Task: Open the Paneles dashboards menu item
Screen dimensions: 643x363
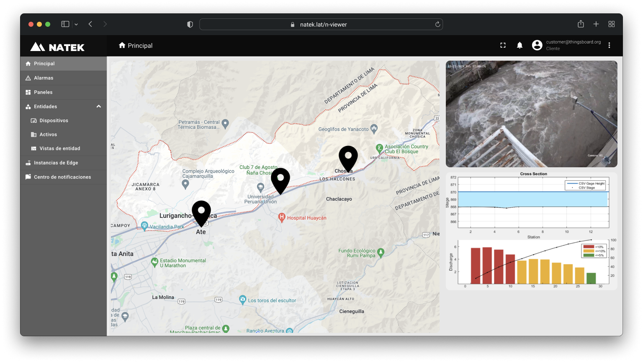Action: click(64, 92)
